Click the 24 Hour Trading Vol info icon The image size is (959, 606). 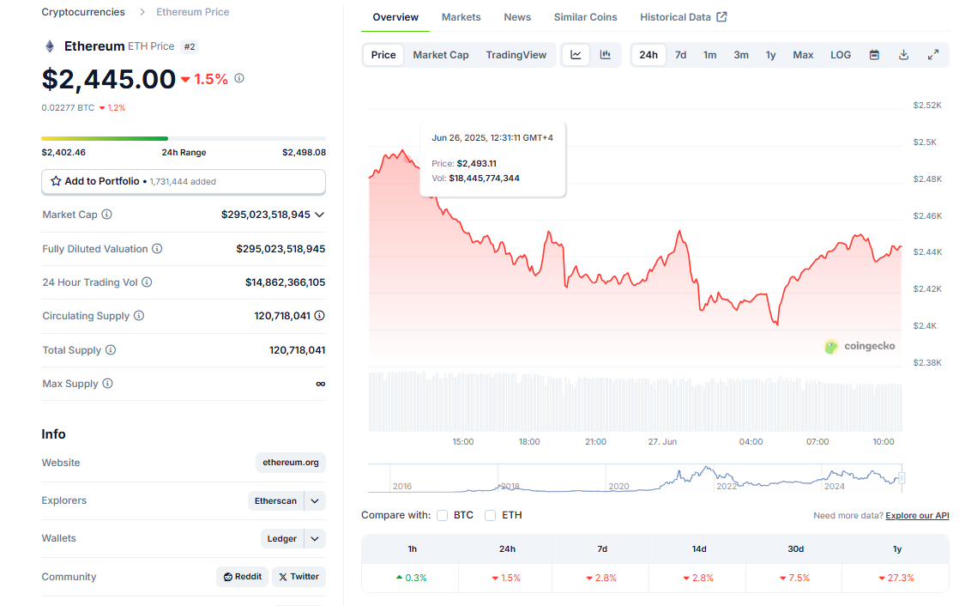147,282
